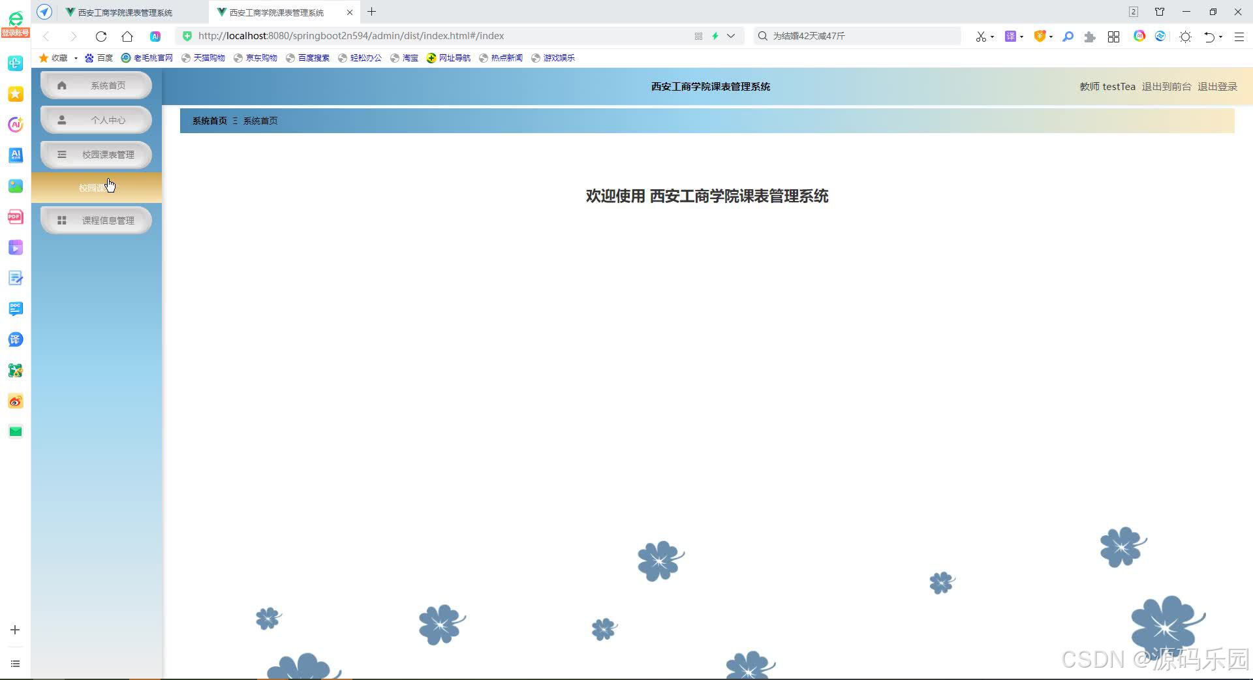Expand the 校园课表管理 sidebar section

(x=95, y=155)
